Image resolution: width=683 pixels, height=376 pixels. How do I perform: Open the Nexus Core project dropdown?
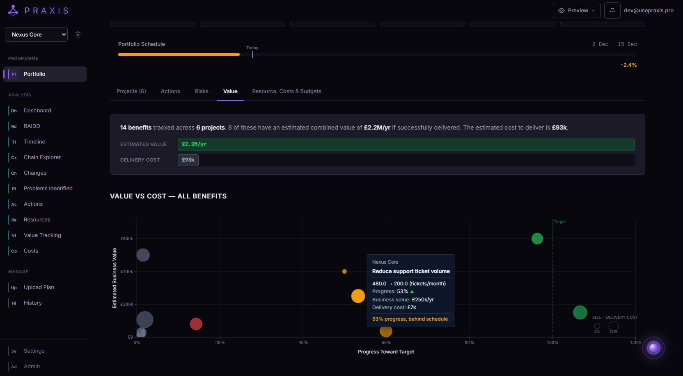point(36,35)
